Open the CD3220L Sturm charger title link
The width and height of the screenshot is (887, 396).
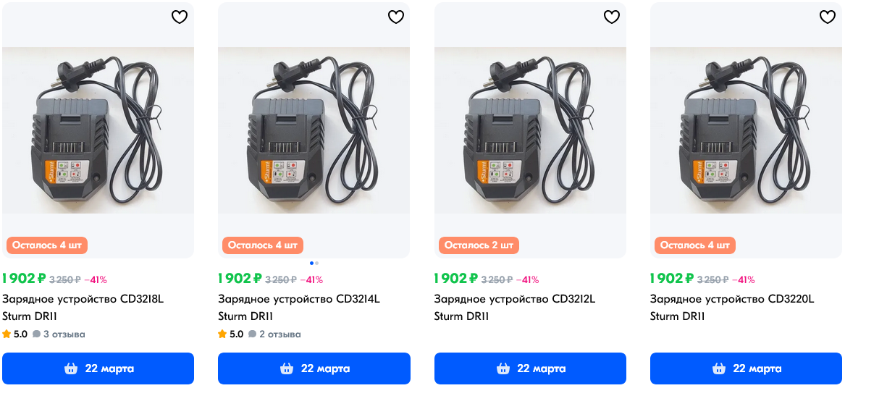[x=732, y=299]
